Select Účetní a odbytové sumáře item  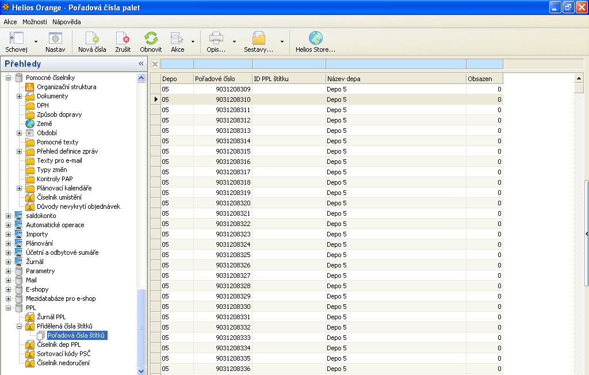(x=62, y=252)
